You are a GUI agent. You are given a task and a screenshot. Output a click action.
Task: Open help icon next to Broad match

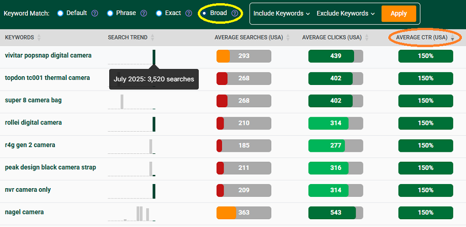click(x=235, y=13)
